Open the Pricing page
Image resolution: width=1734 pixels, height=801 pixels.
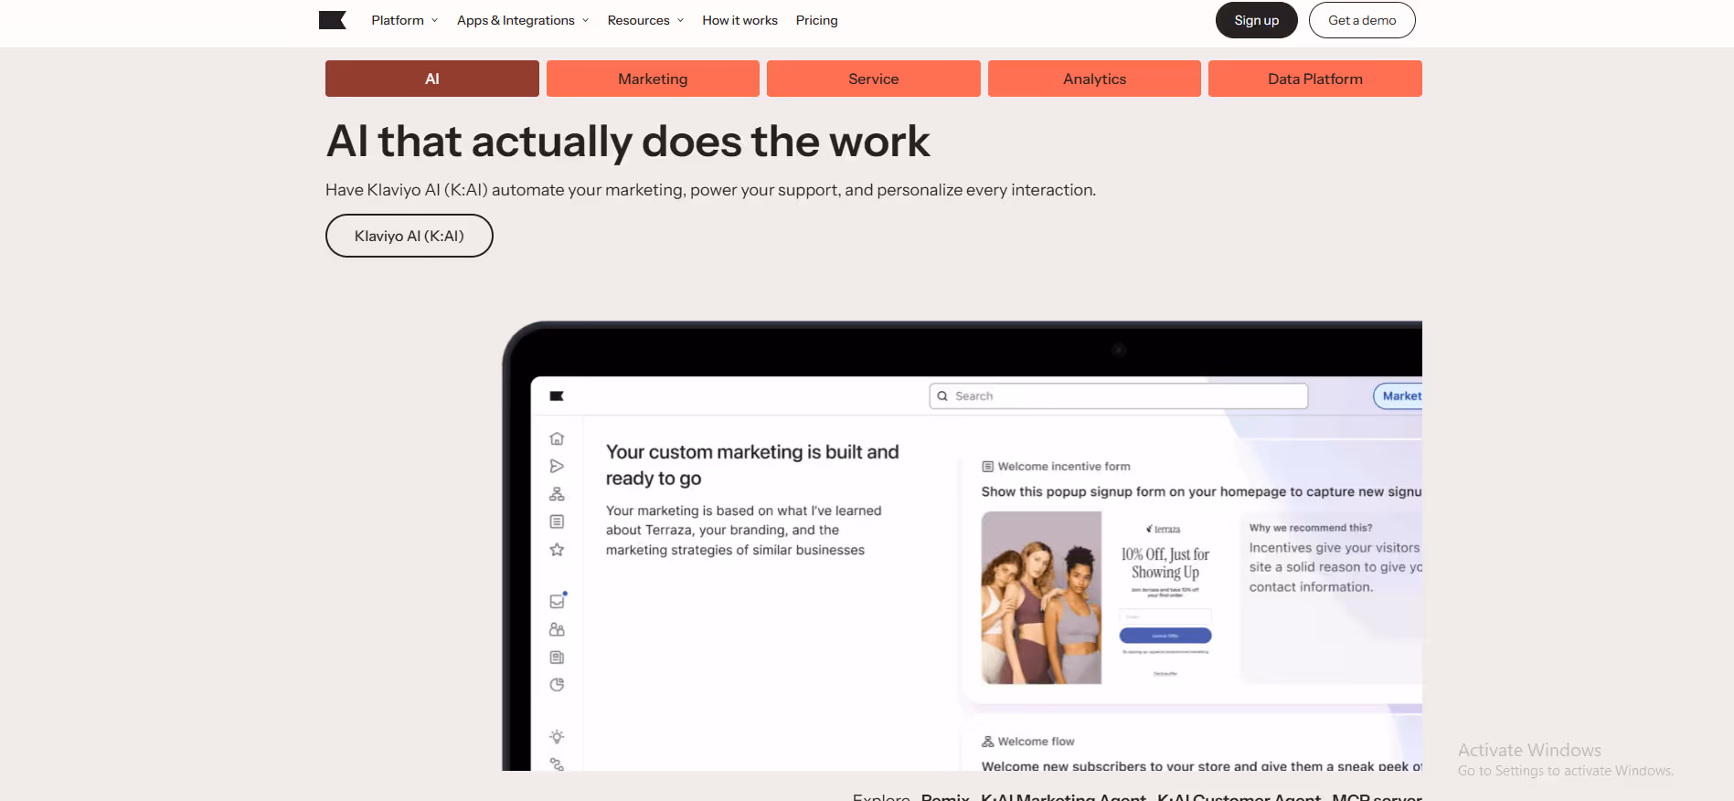816,20
